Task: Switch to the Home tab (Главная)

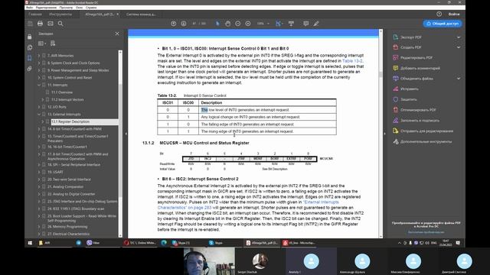Action: pyautogui.click(x=35, y=14)
